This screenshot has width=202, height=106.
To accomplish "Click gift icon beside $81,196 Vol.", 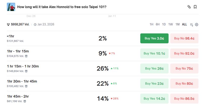I will click(x=24, y=101).
